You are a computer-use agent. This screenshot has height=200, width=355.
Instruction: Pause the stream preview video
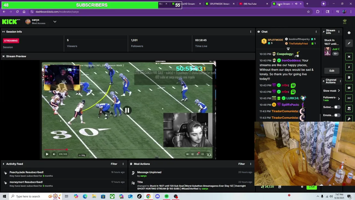point(127,110)
